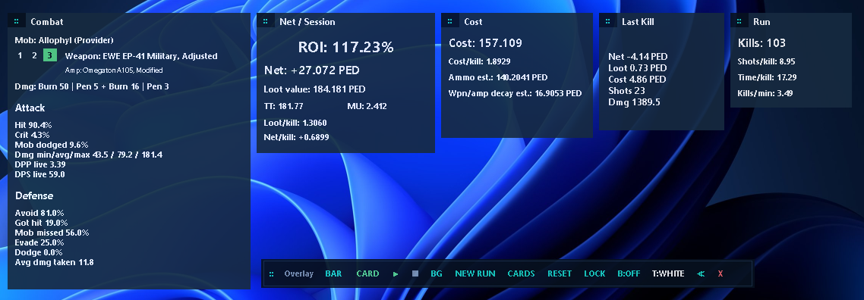The image size is (864, 300).
Task: Start a NEW RUN
Action: coord(475,273)
